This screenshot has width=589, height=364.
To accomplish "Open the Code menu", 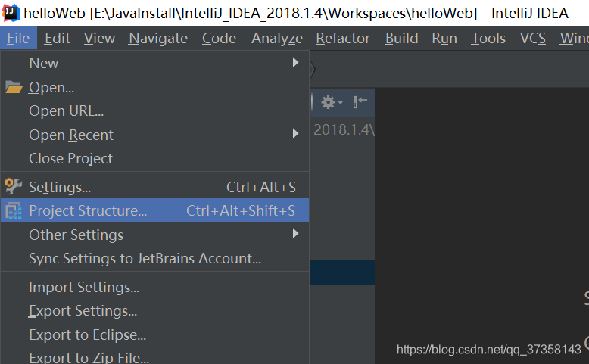I will click(219, 39).
